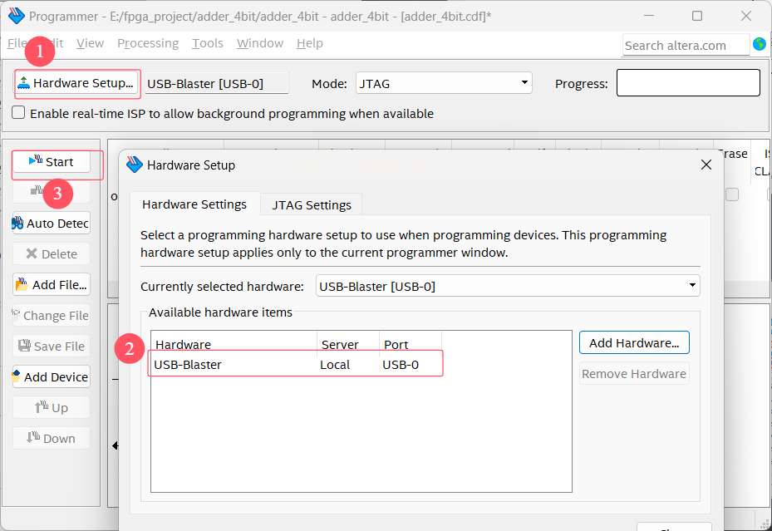Click the Server column header

(x=348, y=344)
